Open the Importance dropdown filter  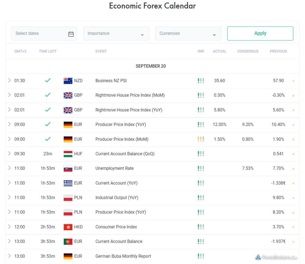pyautogui.click(x=116, y=33)
